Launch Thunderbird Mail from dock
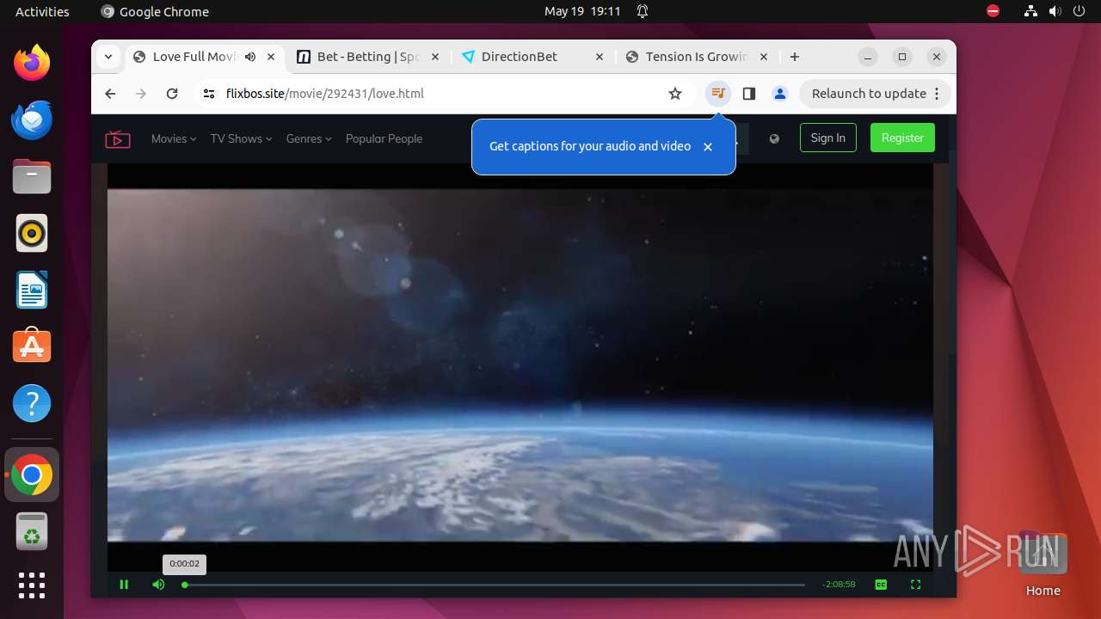Viewport: 1101px width, 619px height. 32,120
